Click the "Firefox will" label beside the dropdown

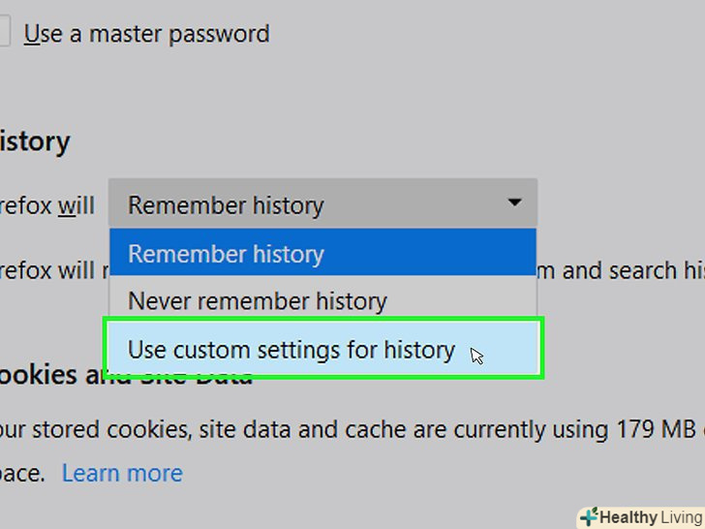click(x=46, y=205)
